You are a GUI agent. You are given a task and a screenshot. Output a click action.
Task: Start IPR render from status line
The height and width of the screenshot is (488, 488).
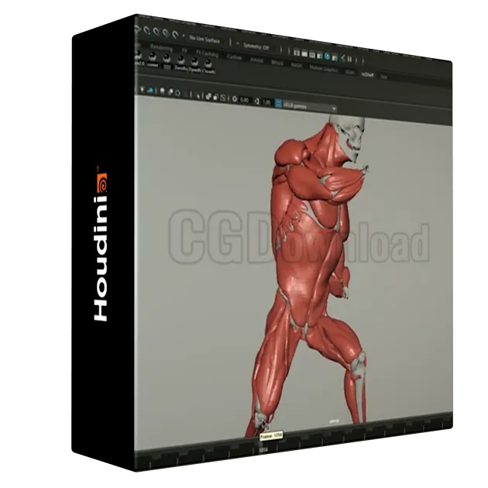pos(312,55)
